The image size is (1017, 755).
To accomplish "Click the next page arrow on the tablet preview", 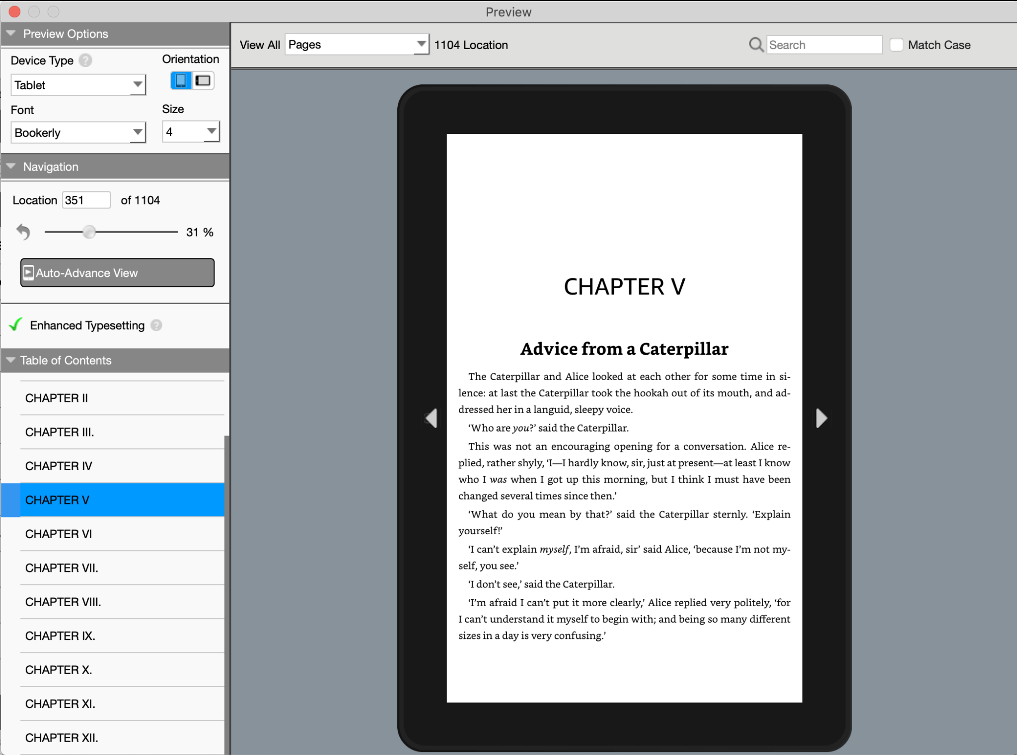I will click(821, 418).
